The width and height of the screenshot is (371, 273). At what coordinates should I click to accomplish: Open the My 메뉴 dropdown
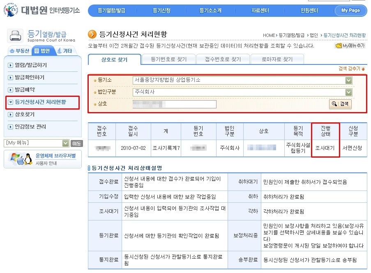point(37,143)
